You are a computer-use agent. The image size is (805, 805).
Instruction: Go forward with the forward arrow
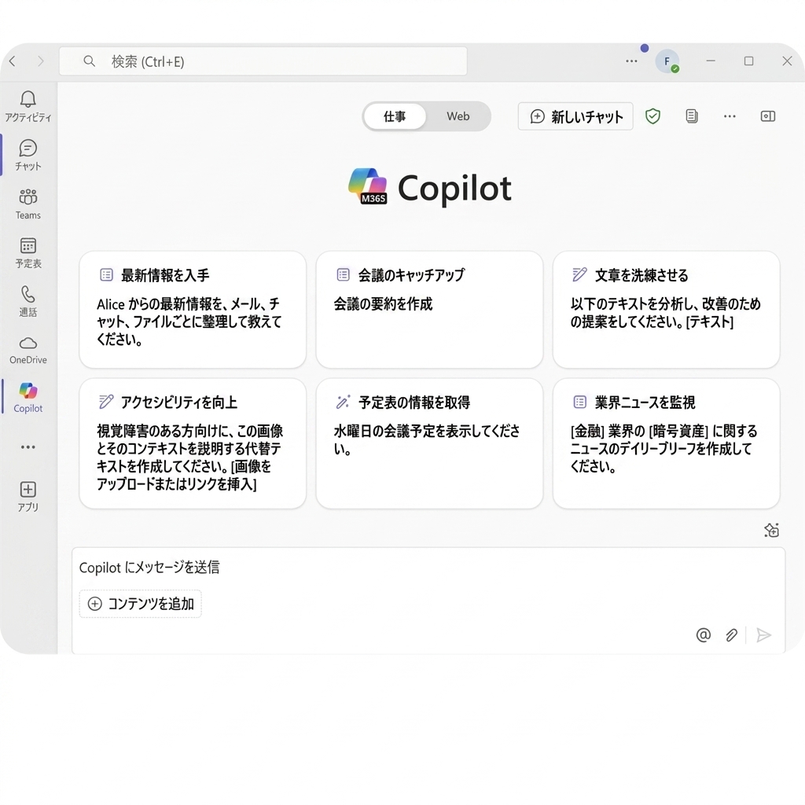(41, 61)
